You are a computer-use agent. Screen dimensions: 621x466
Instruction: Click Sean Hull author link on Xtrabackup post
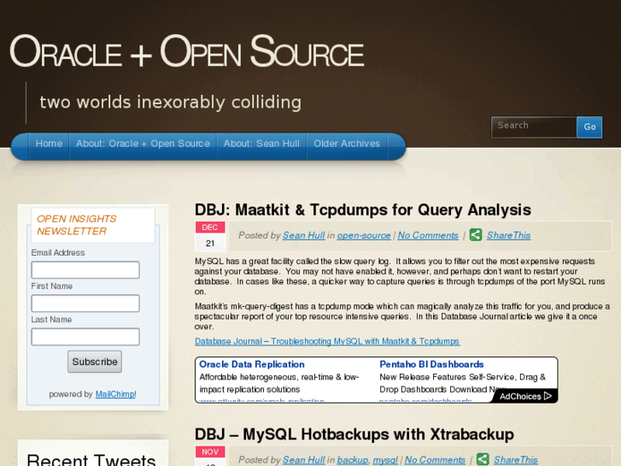tap(304, 460)
